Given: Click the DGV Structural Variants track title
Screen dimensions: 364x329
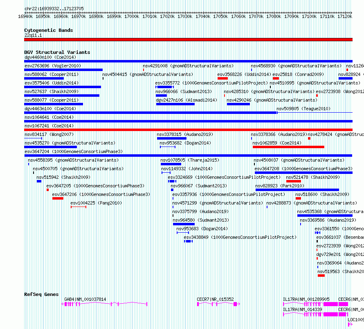Looking at the screenshot, I should click(x=57, y=52).
